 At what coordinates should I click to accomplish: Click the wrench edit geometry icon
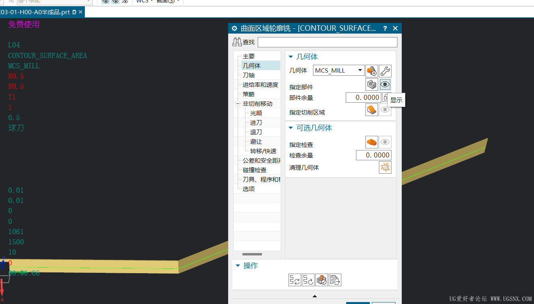tap(385, 71)
